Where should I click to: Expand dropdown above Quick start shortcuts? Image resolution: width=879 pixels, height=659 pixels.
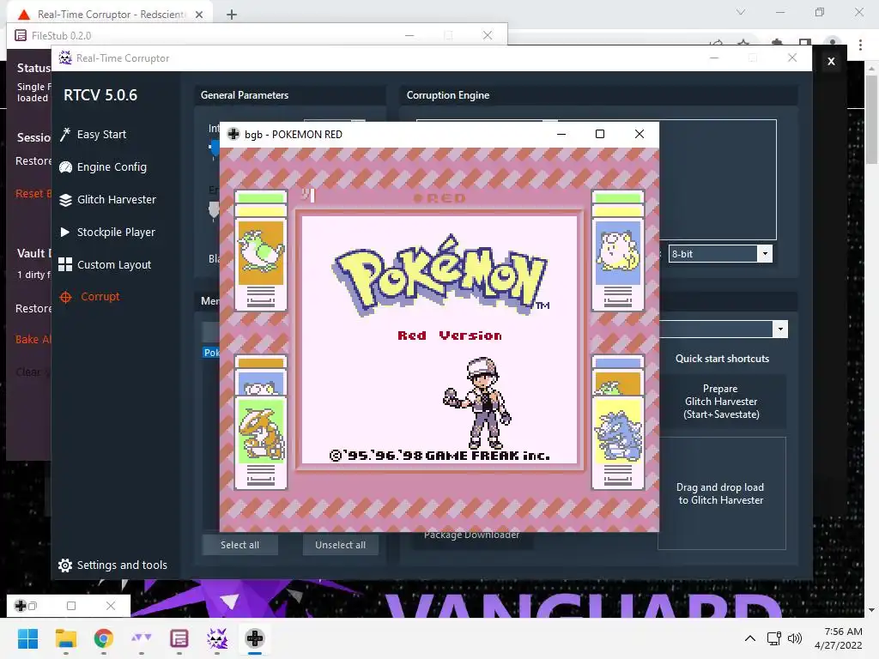click(780, 329)
